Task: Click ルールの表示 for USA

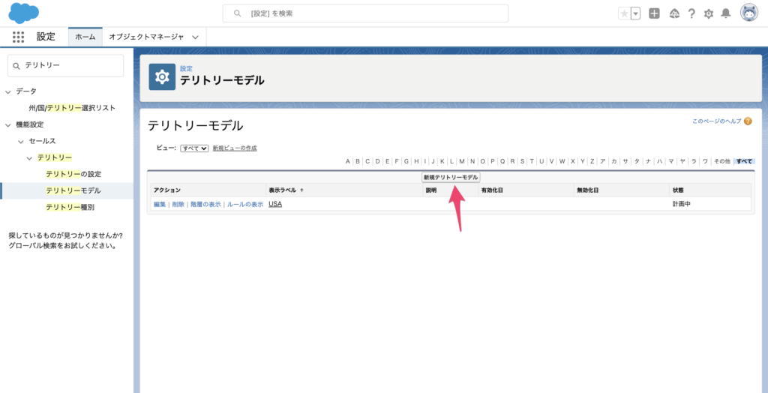Action: click(x=245, y=204)
